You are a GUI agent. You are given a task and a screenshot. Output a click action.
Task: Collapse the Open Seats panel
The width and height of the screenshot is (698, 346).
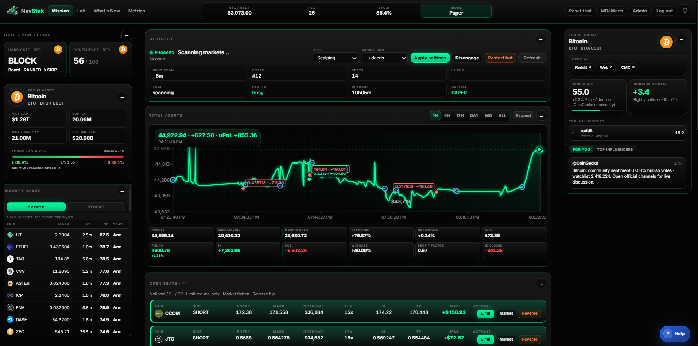(541, 284)
